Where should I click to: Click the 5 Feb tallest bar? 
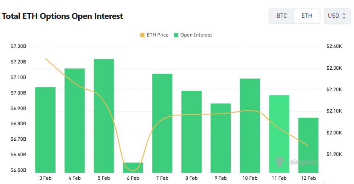click(104, 116)
